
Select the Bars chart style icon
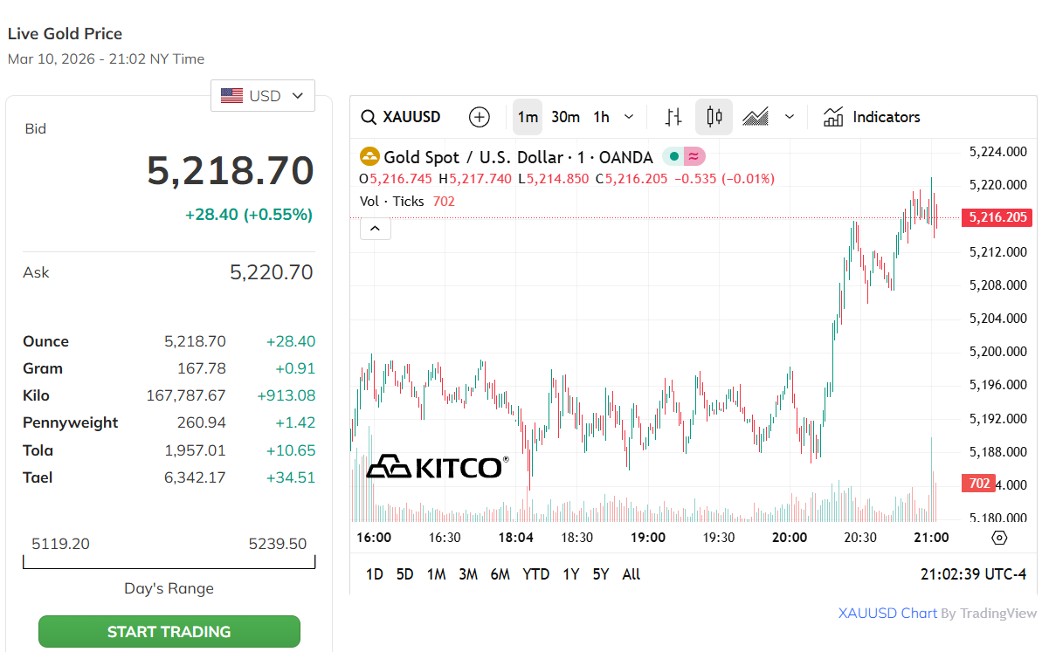click(x=673, y=117)
